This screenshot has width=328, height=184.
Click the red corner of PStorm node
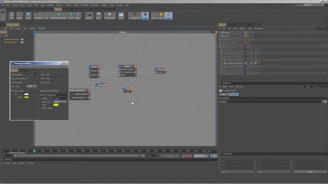(x=135, y=66)
